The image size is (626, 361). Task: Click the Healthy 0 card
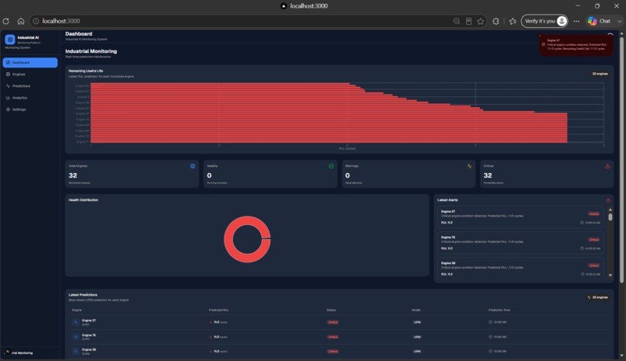point(270,174)
